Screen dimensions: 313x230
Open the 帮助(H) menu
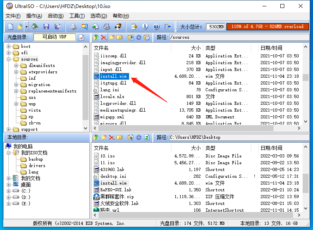[x=121, y=16]
